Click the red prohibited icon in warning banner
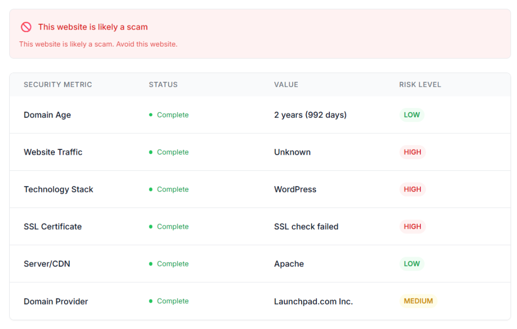517x329 pixels. click(x=26, y=27)
